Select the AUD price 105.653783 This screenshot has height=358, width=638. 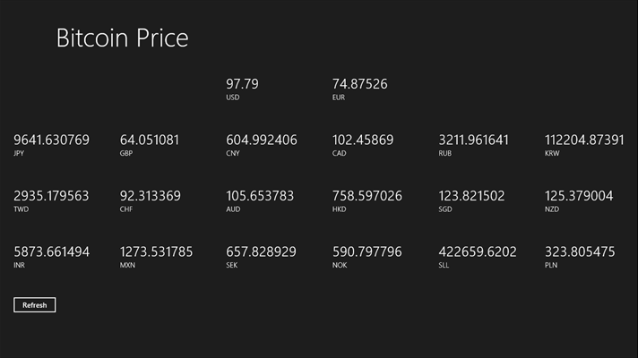(260, 196)
